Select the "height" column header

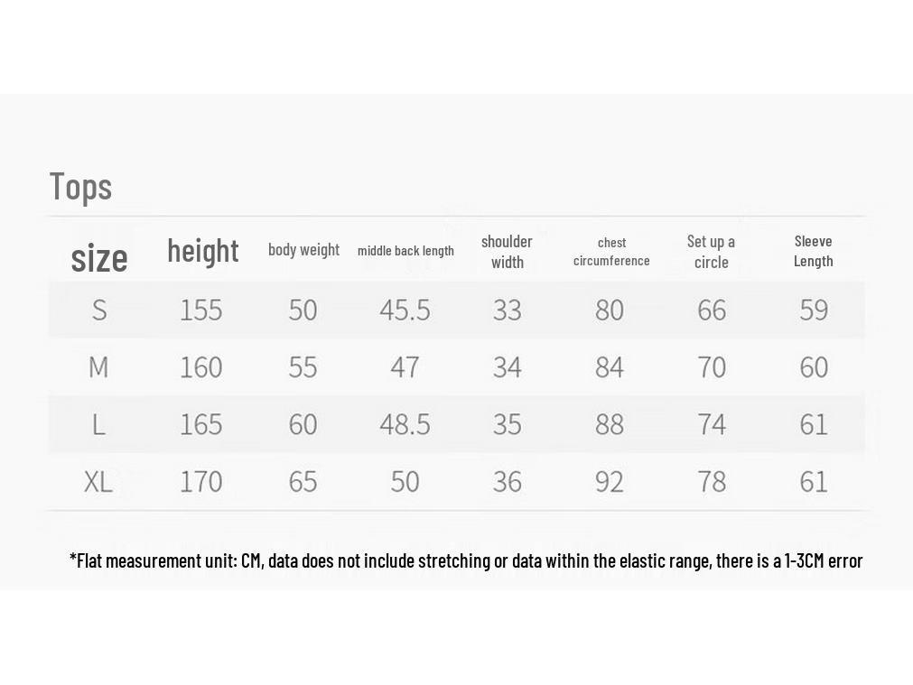(203, 250)
